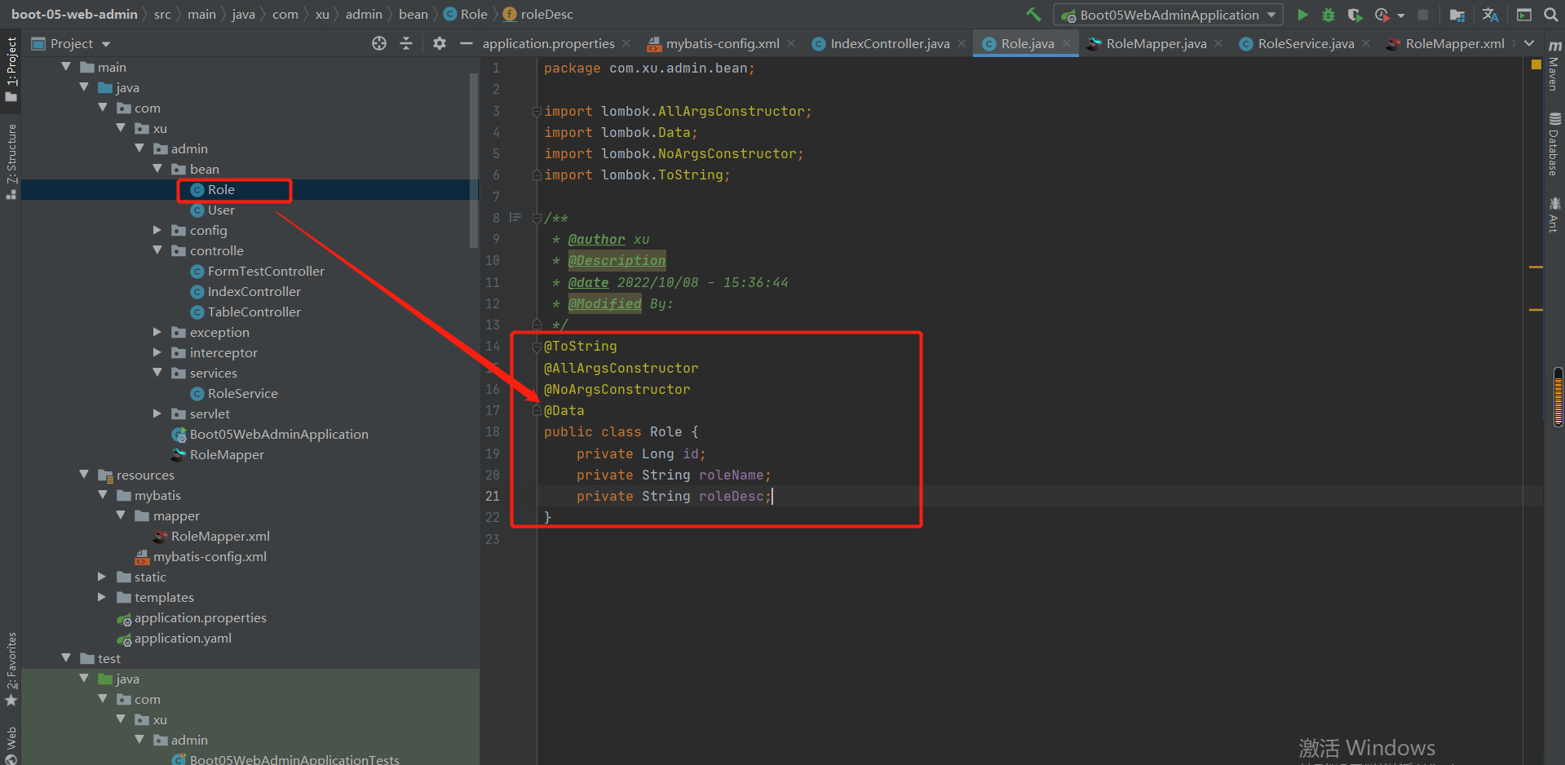This screenshot has width=1565, height=765.
Task: Click the boot-05-web-admin breadcrumb
Action: pos(74,15)
